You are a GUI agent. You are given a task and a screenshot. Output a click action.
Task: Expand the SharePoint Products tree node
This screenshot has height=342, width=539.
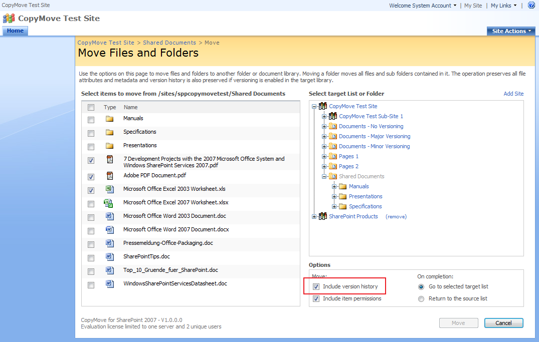[x=314, y=217]
